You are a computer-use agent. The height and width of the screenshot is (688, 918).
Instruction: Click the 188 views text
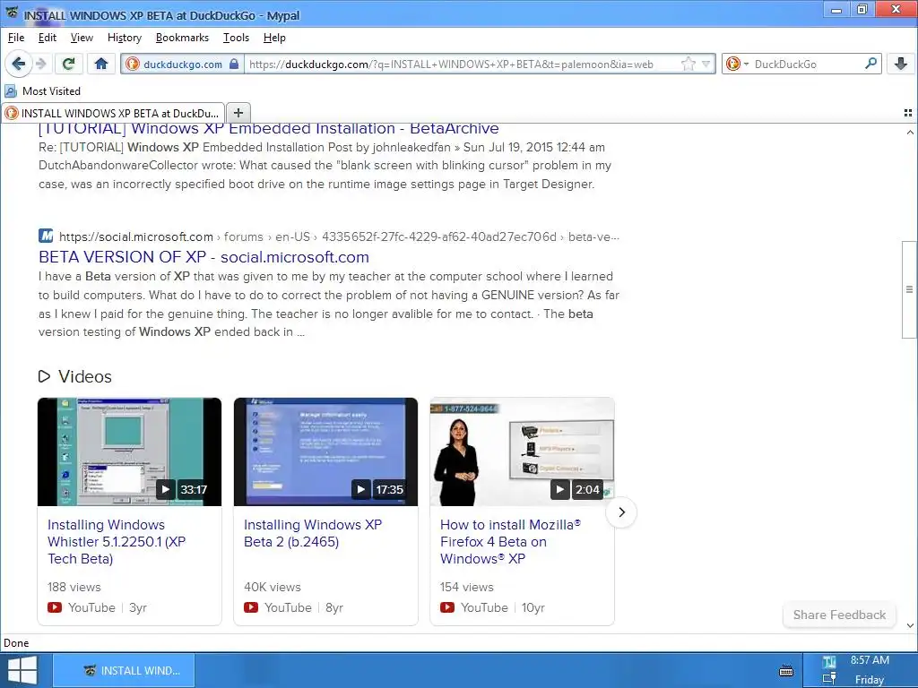point(74,587)
